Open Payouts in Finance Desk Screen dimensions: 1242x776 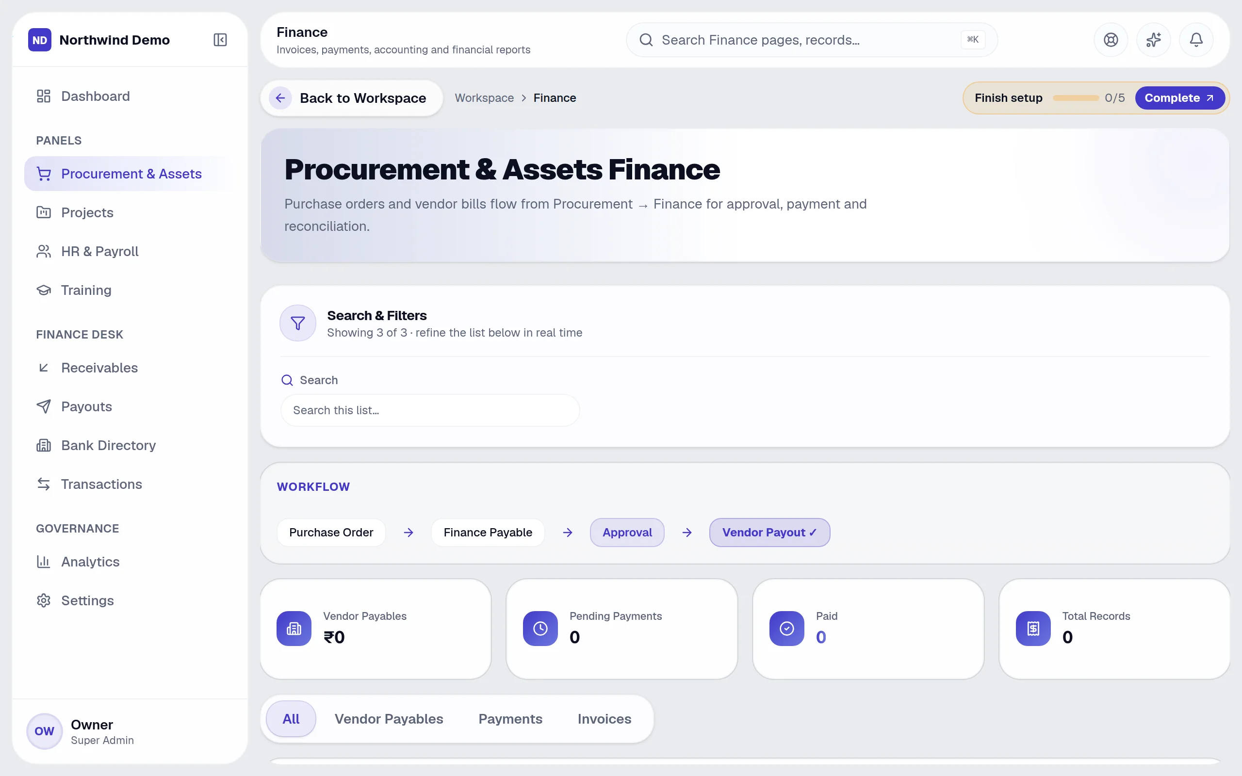(130, 406)
